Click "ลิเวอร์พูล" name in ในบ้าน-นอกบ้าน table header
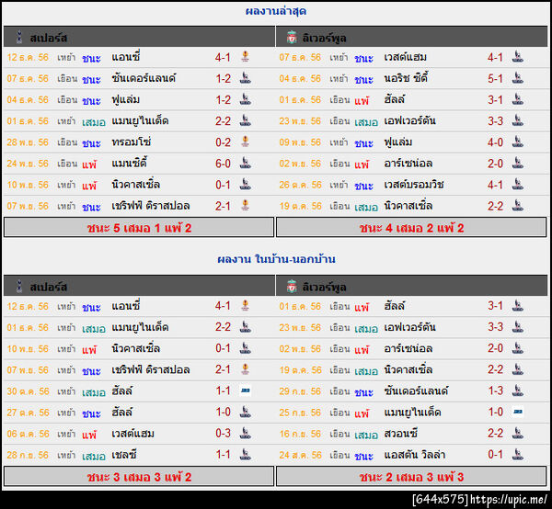 (x=324, y=288)
